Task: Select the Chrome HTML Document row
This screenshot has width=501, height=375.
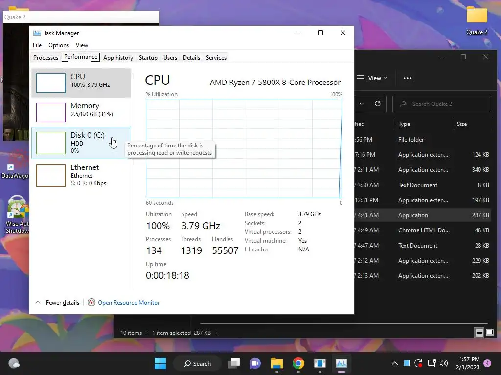Action: (x=423, y=230)
